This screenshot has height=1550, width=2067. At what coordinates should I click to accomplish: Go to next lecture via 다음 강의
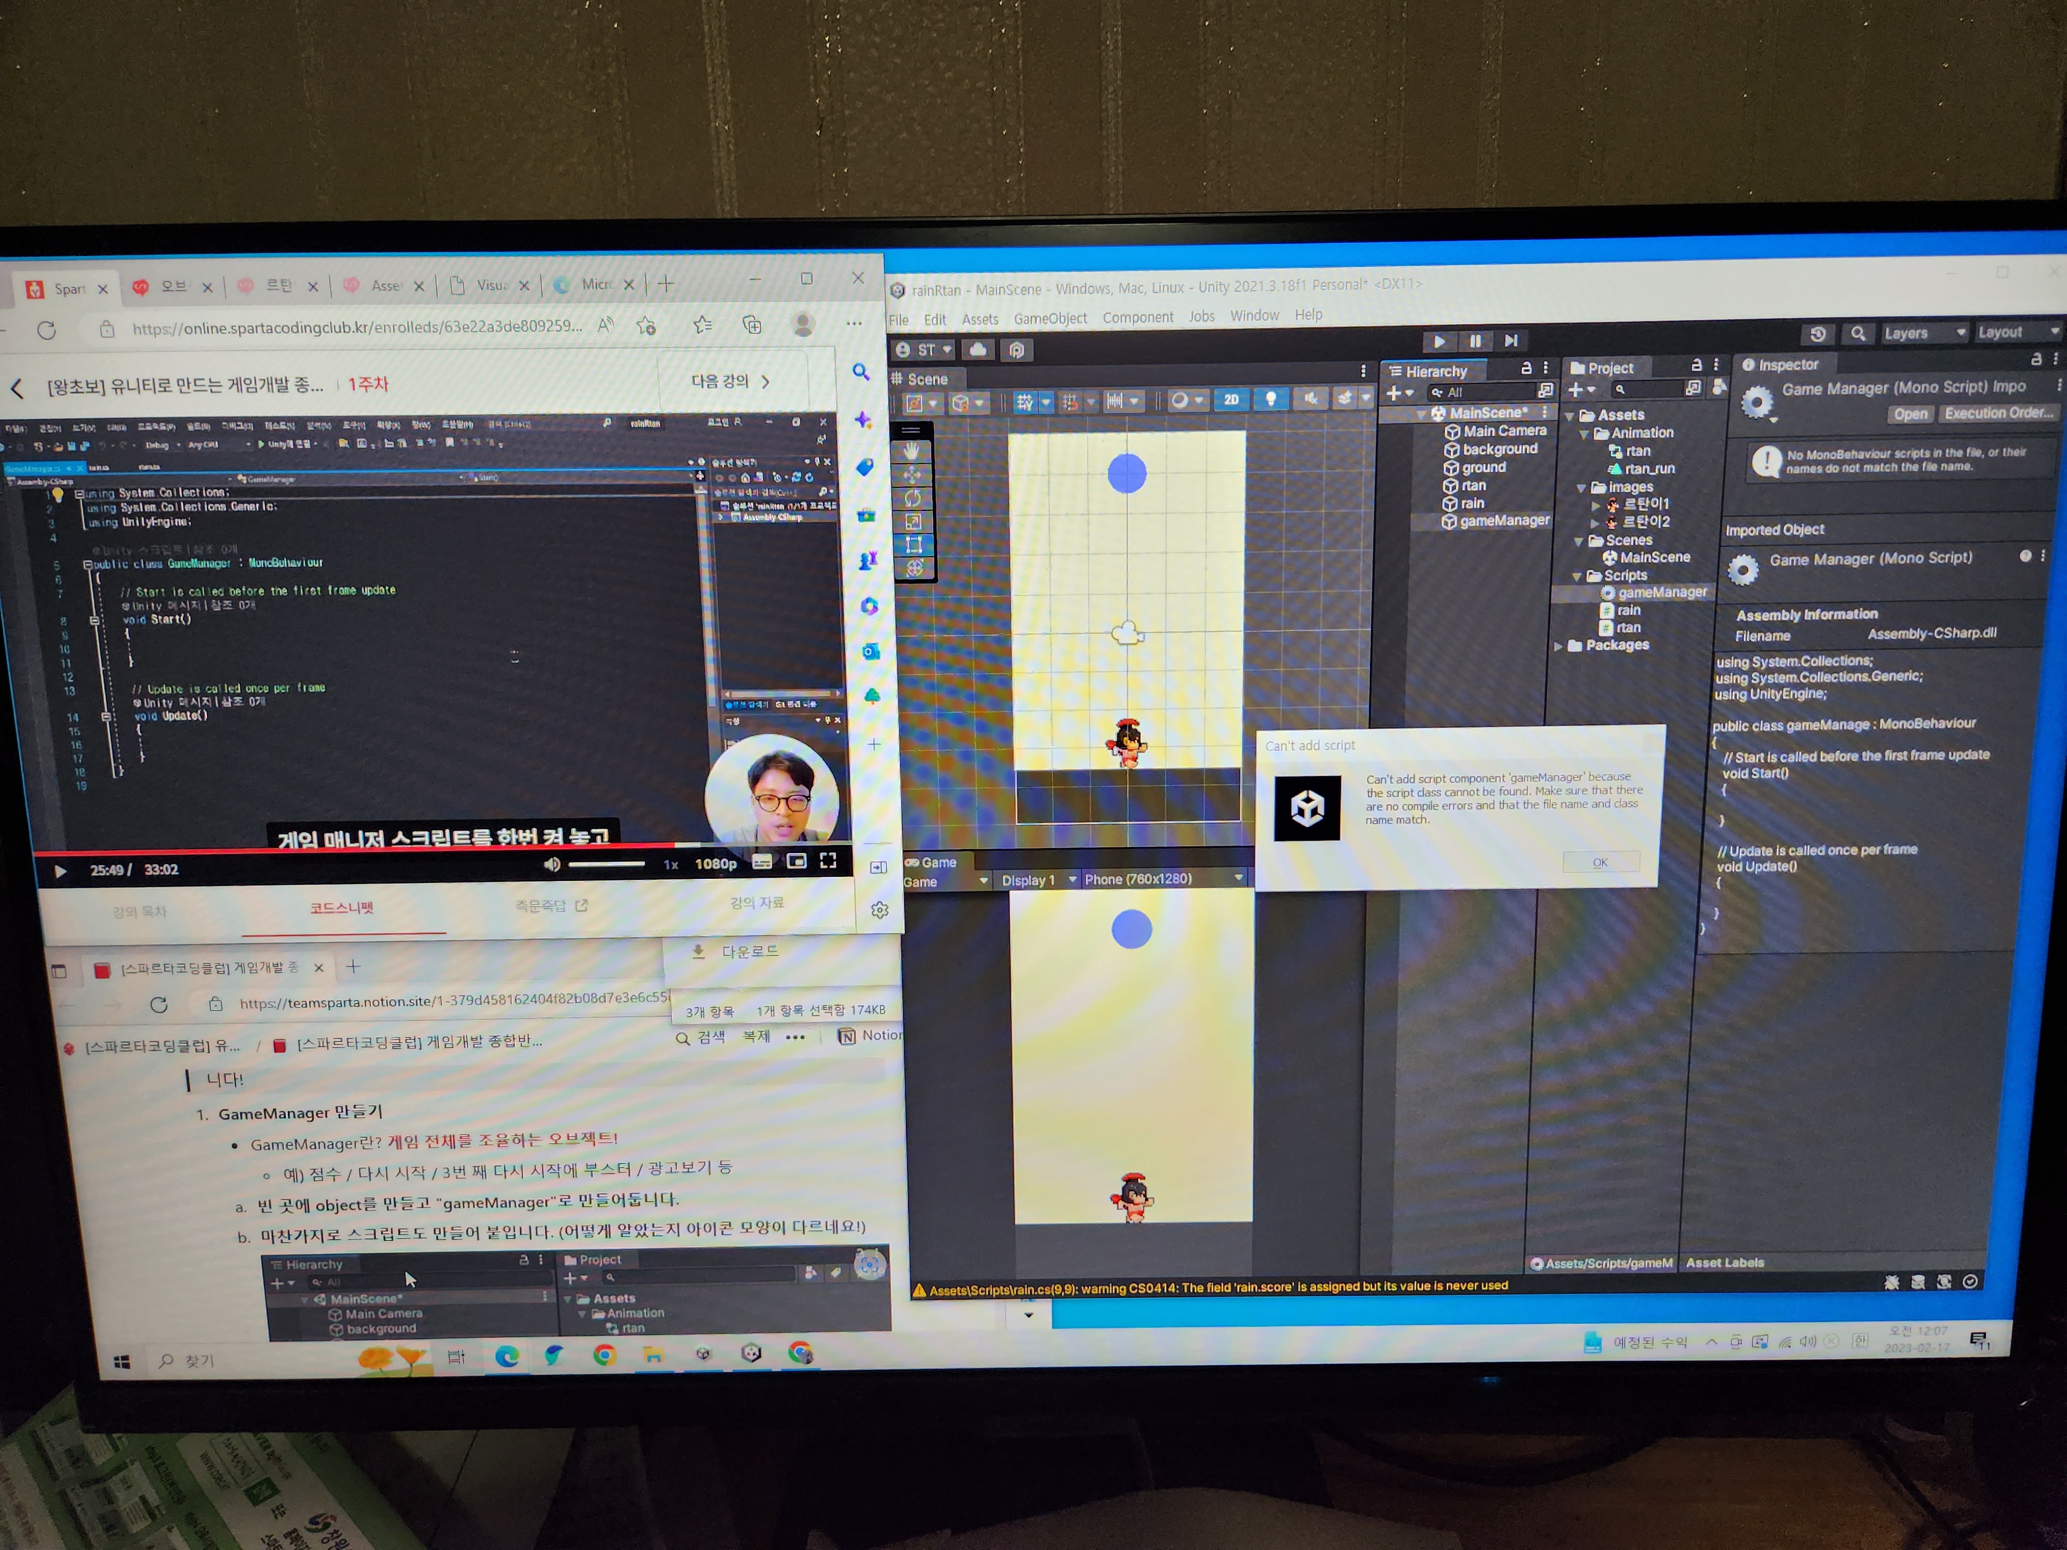coord(730,381)
